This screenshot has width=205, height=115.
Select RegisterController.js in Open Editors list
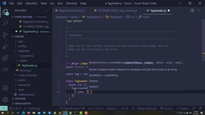pyautogui.click(x=37, y=22)
